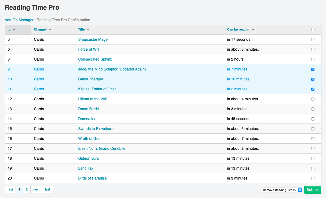Viewport: 326px width, 198px height.
Task: Sort by 'Can be read in' header
Action: coord(238,29)
